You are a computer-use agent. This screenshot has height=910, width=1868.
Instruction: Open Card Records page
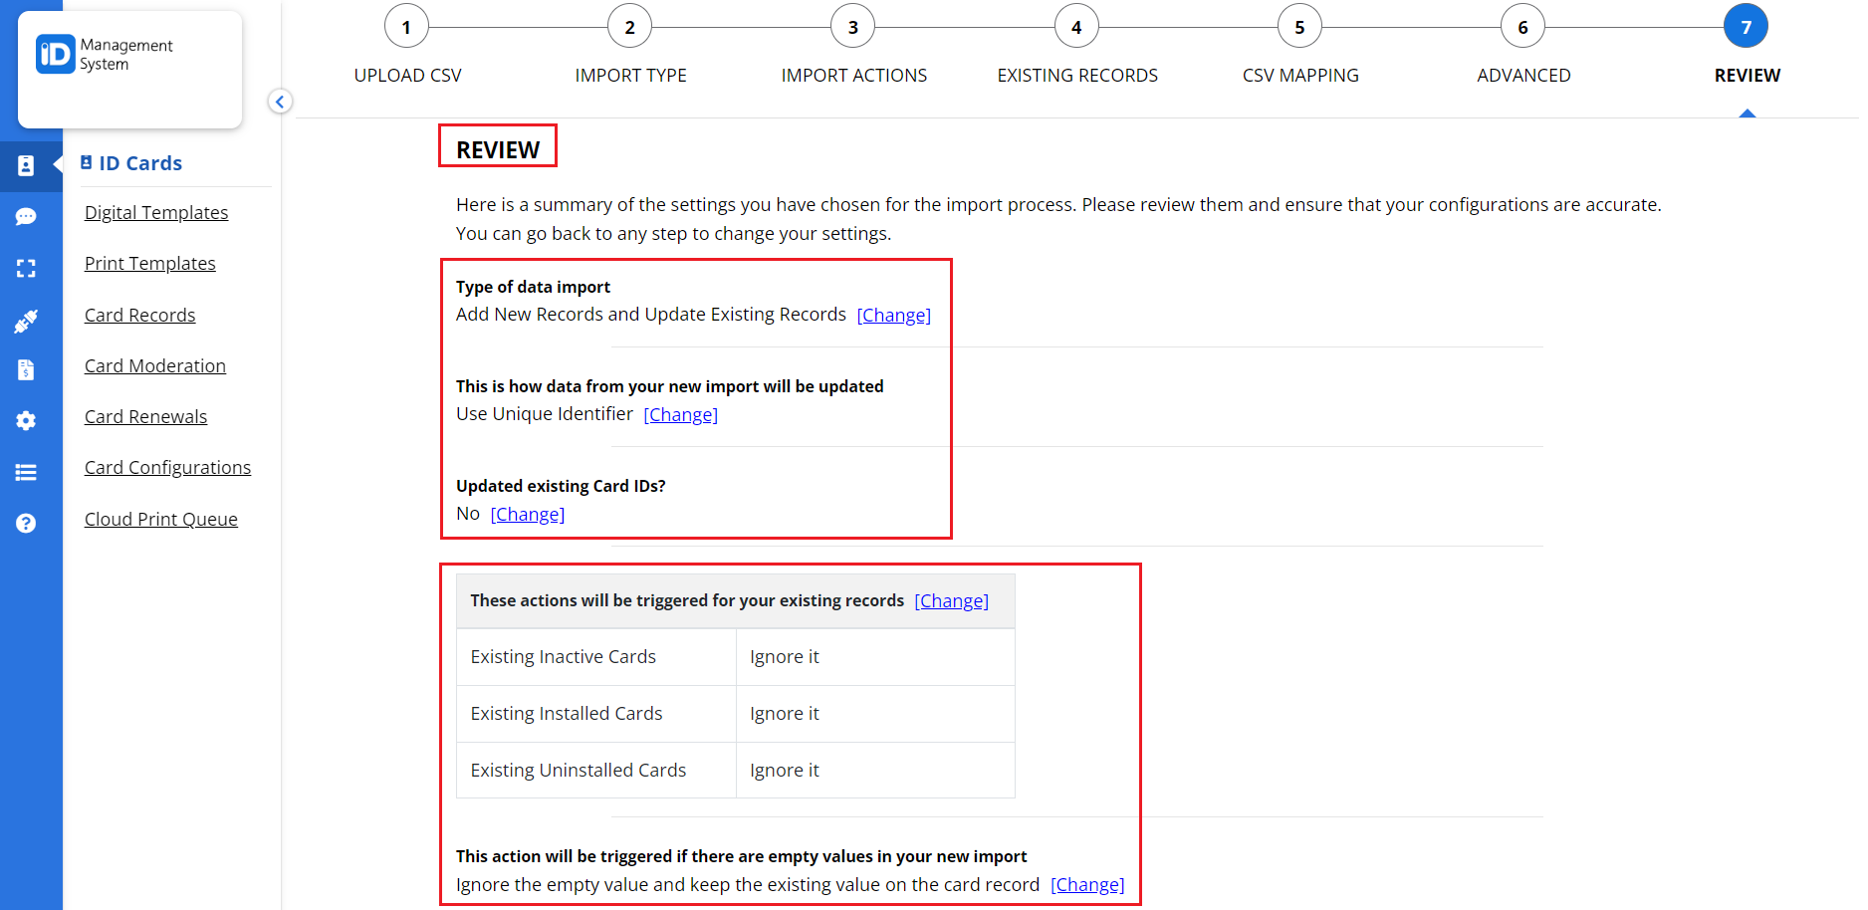coord(139,316)
